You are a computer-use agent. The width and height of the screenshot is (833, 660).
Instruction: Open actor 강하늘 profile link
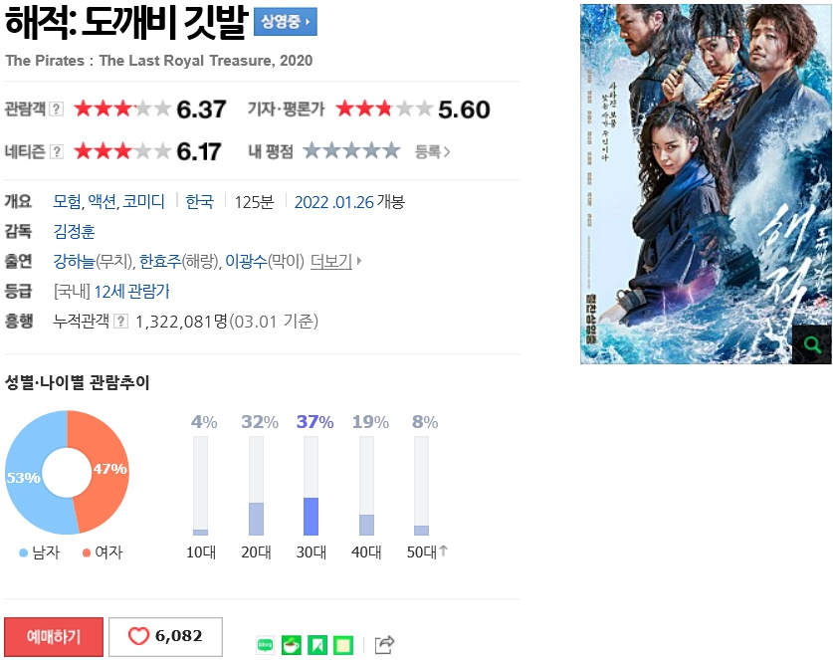74,261
